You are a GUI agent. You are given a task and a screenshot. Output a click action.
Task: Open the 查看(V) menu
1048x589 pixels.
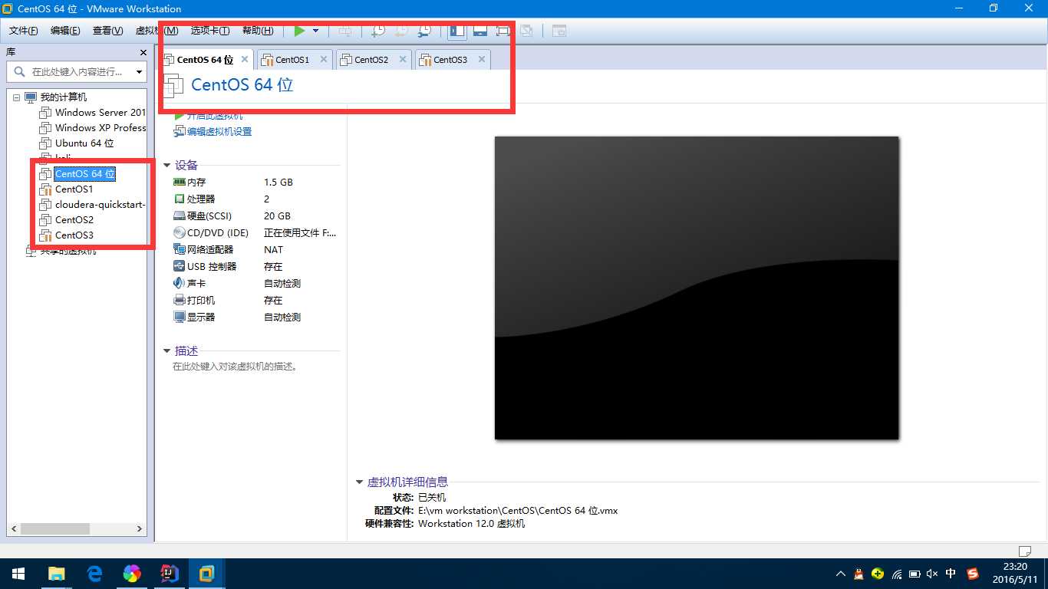click(x=107, y=31)
